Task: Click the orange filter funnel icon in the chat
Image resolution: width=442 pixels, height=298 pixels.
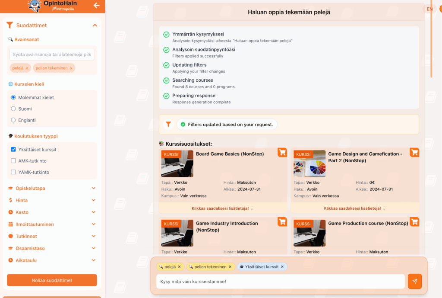Action: pos(168,125)
